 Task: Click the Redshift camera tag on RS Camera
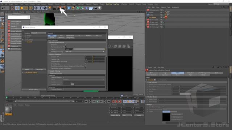click(x=166, y=17)
